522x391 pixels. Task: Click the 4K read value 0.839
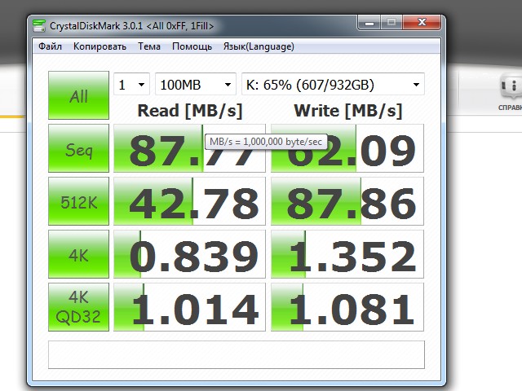click(x=189, y=254)
